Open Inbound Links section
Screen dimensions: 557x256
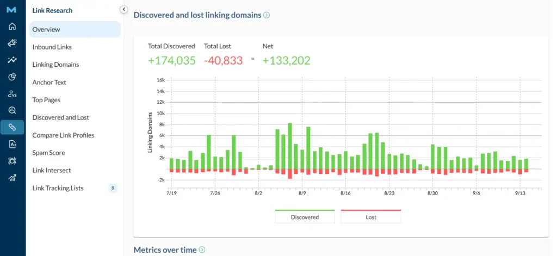click(x=52, y=47)
